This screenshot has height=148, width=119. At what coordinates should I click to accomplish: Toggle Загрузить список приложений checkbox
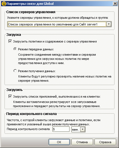(10, 97)
